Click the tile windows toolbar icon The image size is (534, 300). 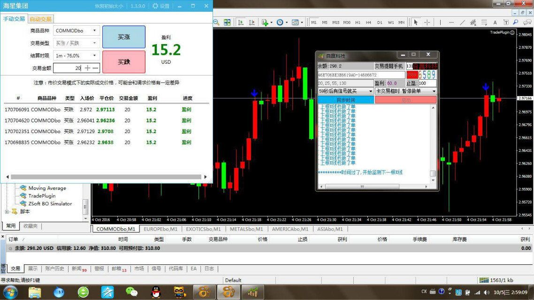tap(227, 22)
